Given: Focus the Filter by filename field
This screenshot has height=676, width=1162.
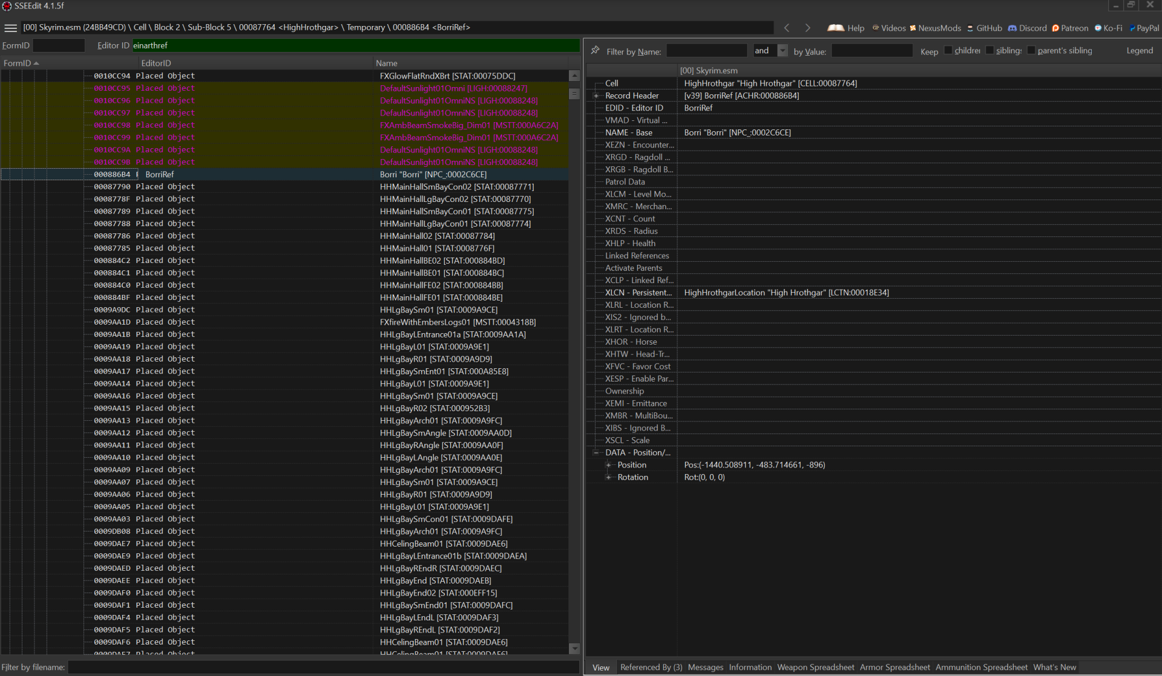Looking at the screenshot, I should coord(323,667).
